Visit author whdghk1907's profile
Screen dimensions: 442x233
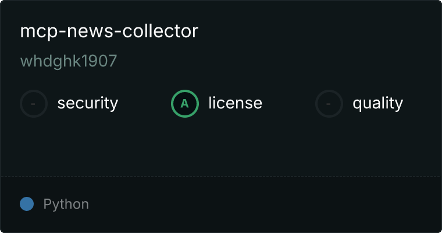tap(69, 61)
